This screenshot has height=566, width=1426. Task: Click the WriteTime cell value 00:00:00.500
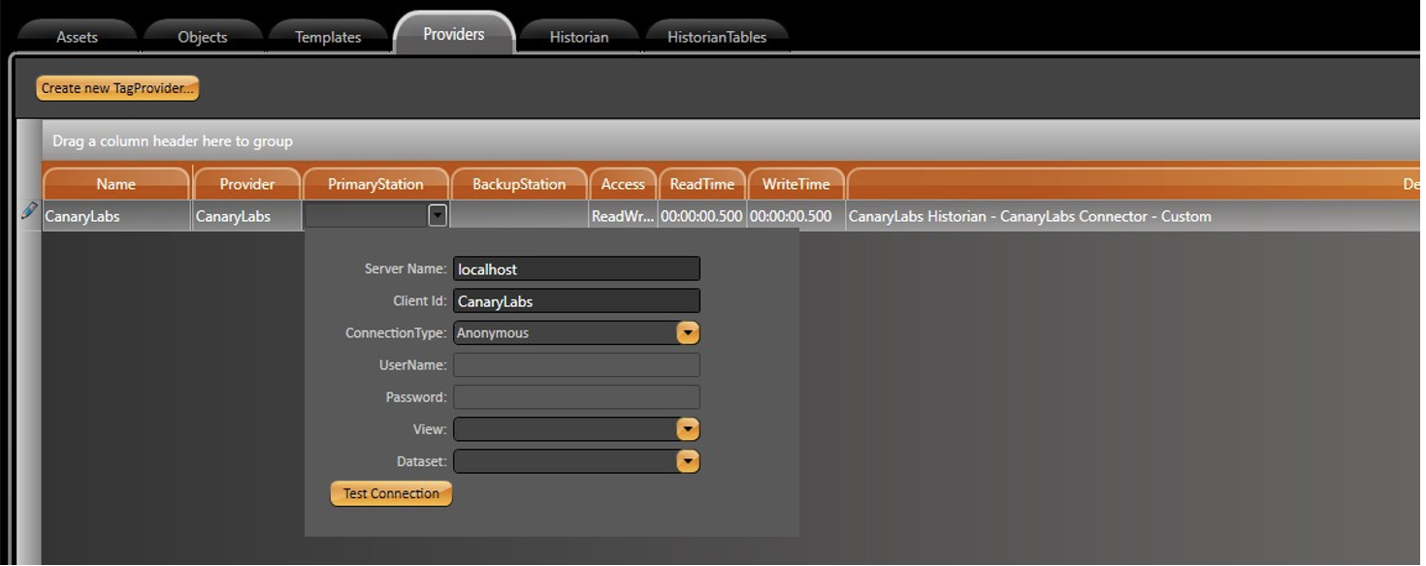pos(791,216)
